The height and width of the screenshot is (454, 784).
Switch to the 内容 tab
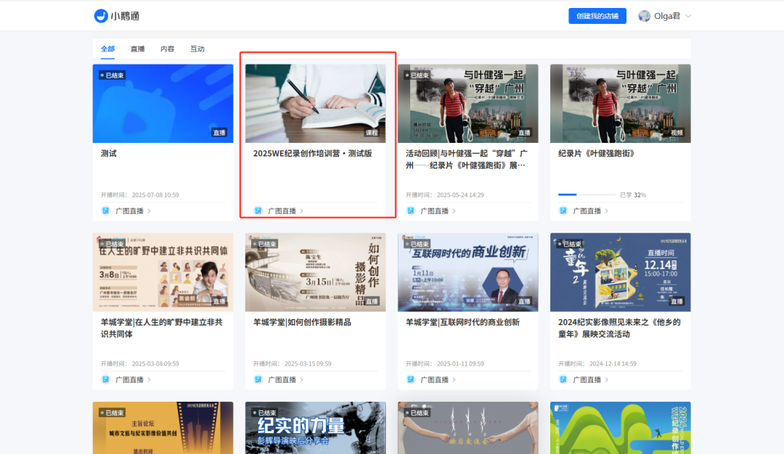pyautogui.click(x=168, y=49)
